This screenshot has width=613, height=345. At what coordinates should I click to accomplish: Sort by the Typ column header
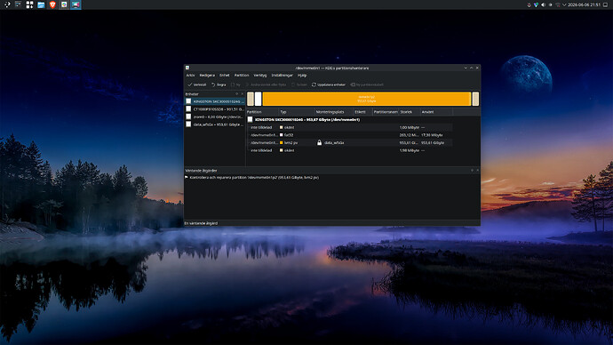[x=297, y=112]
